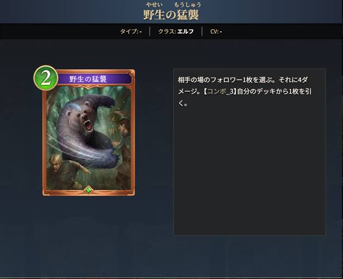Click the もうしゅう furigana above the title

(x=187, y=4)
